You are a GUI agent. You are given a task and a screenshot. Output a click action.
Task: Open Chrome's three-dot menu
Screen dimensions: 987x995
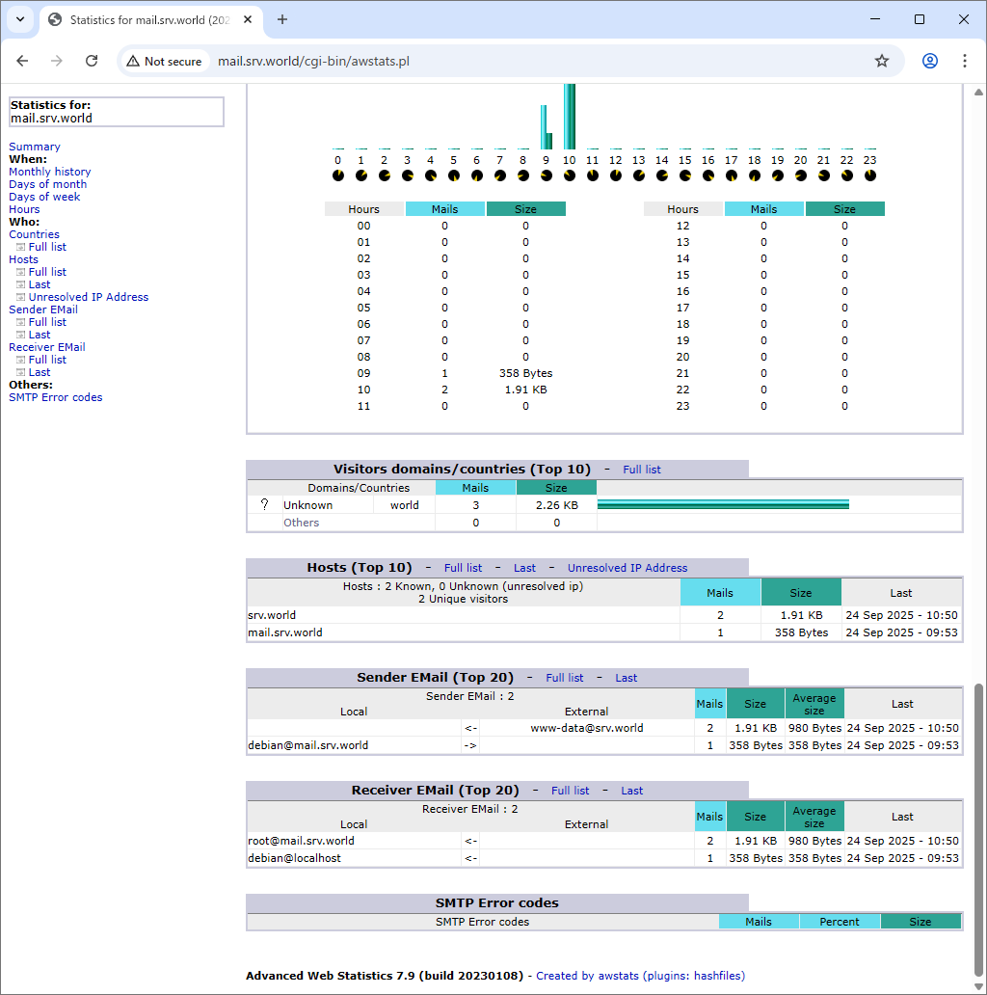[x=964, y=61]
